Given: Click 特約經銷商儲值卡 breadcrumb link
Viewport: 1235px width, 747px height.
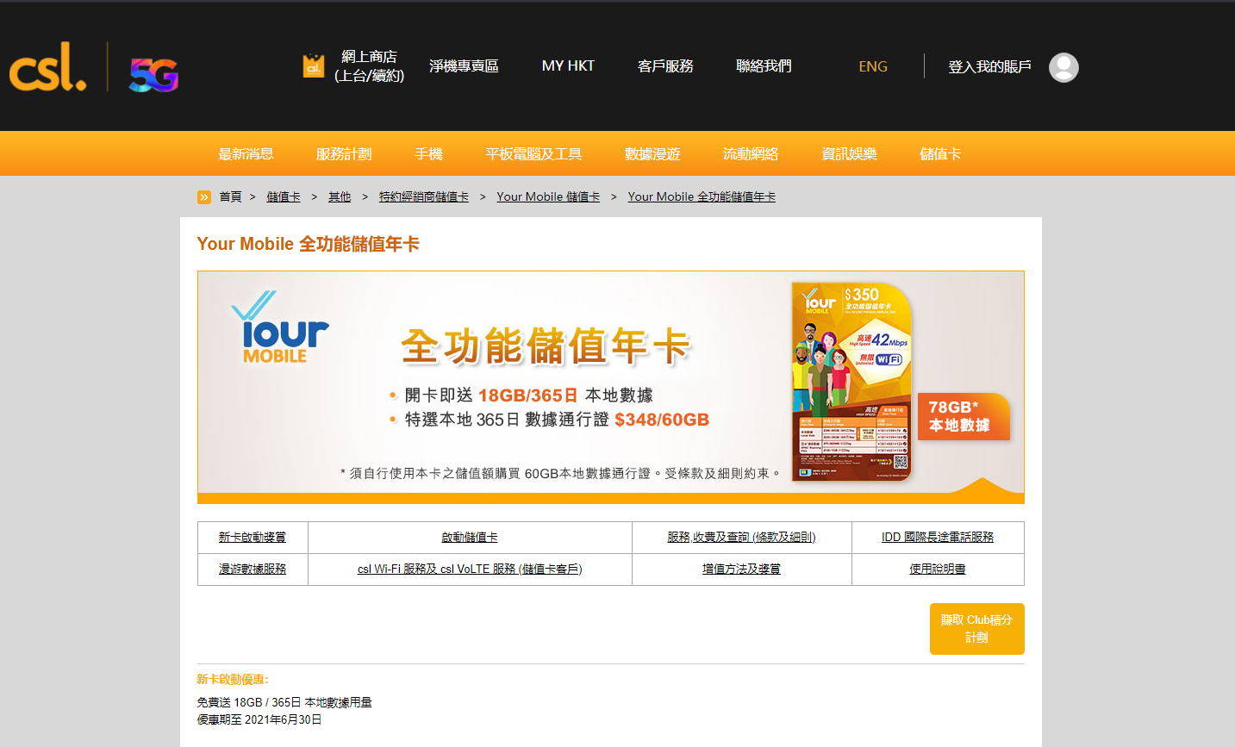Looking at the screenshot, I should [x=424, y=197].
